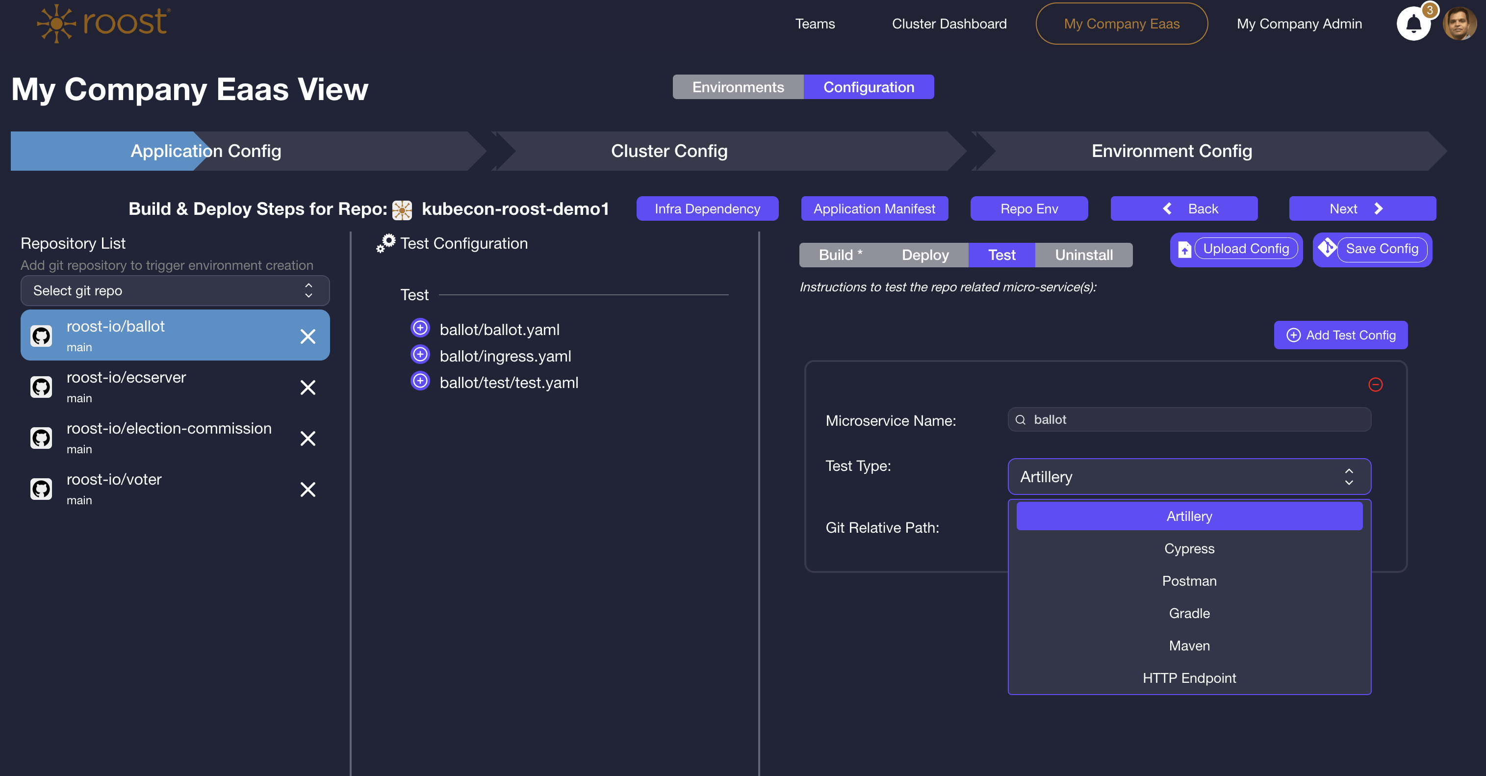
Task: Select the roost-io/ecserver repository row
Action: [176, 387]
